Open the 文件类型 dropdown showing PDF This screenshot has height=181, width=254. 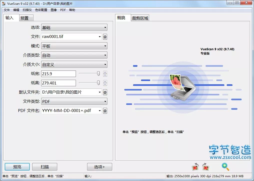[x=74, y=101]
